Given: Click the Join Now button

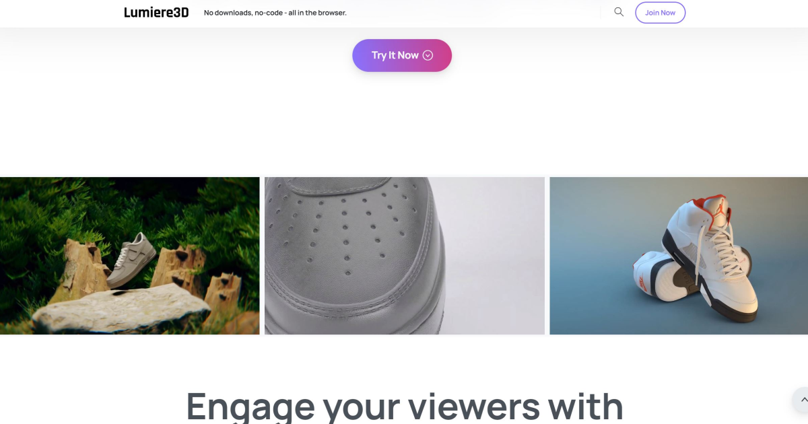Looking at the screenshot, I should pos(660,13).
